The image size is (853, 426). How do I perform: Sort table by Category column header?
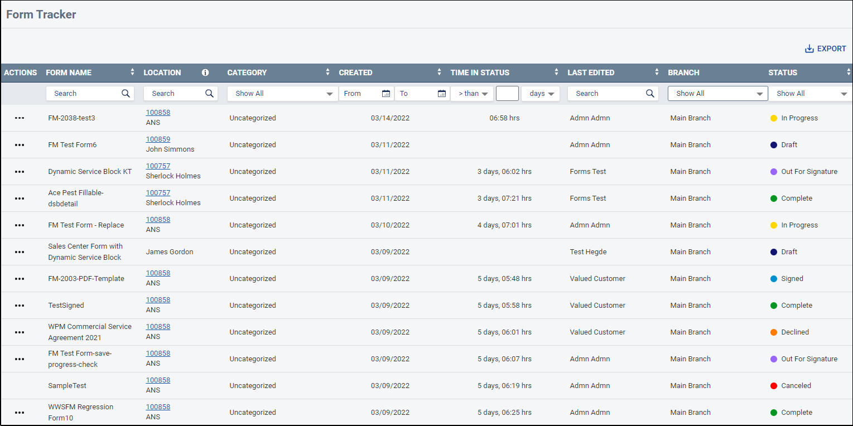click(327, 72)
